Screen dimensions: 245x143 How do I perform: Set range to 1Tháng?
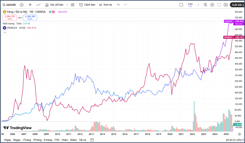(x=27, y=140)
